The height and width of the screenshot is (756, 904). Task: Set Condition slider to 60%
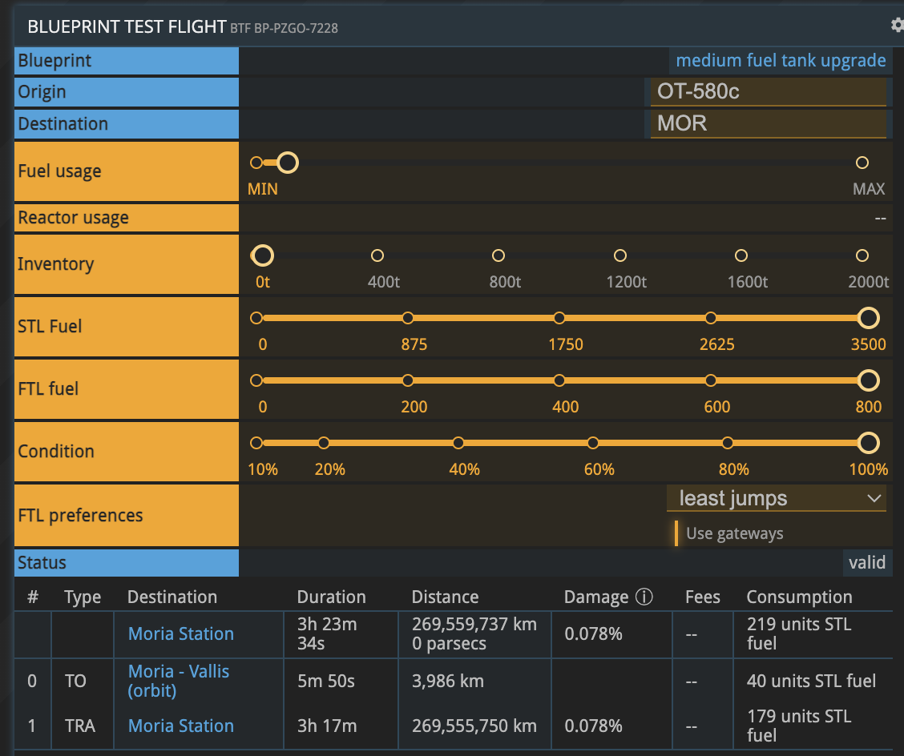593,443
